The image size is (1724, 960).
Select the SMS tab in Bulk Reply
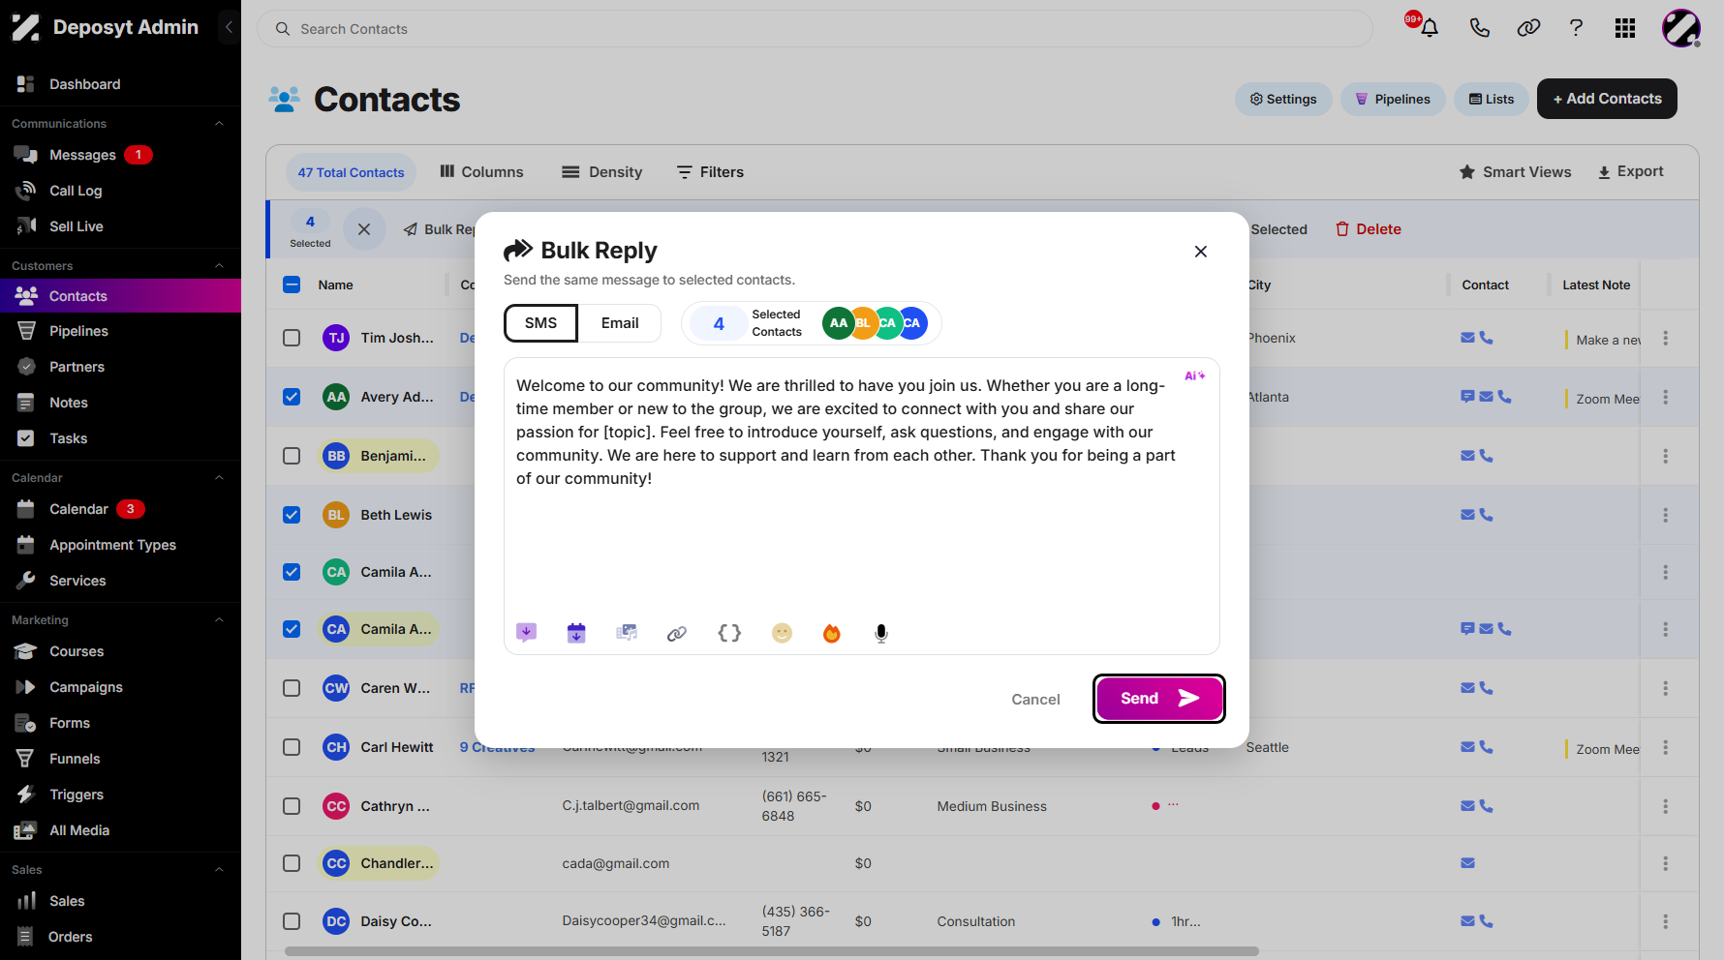tap(540, 323)
